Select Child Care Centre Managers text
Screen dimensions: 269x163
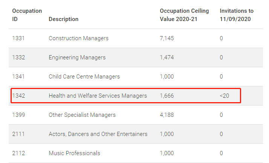84,77
